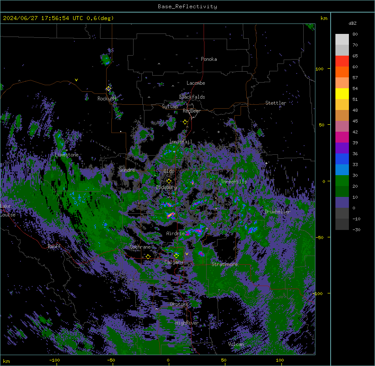This screenshot has height=366, width=375.
Task: Click the HighRiver city label
Action: pos(187,323)
